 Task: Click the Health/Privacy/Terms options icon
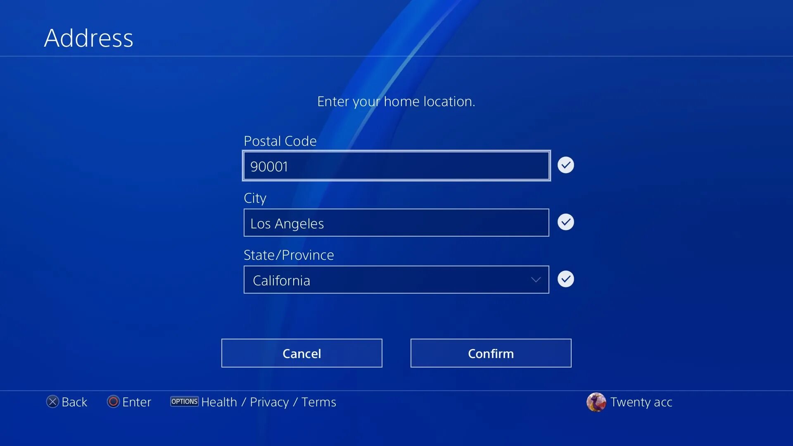[x=184, y=401]
